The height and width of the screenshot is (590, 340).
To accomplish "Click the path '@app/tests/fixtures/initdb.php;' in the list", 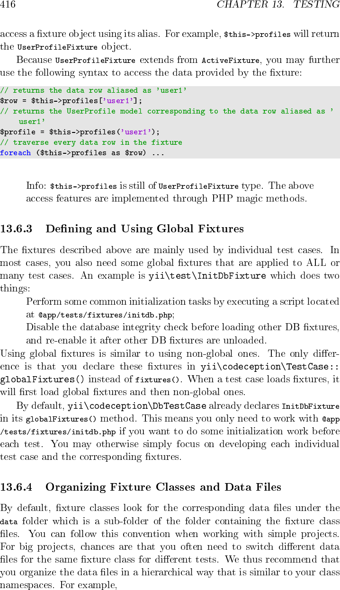I will coord(107,314).
